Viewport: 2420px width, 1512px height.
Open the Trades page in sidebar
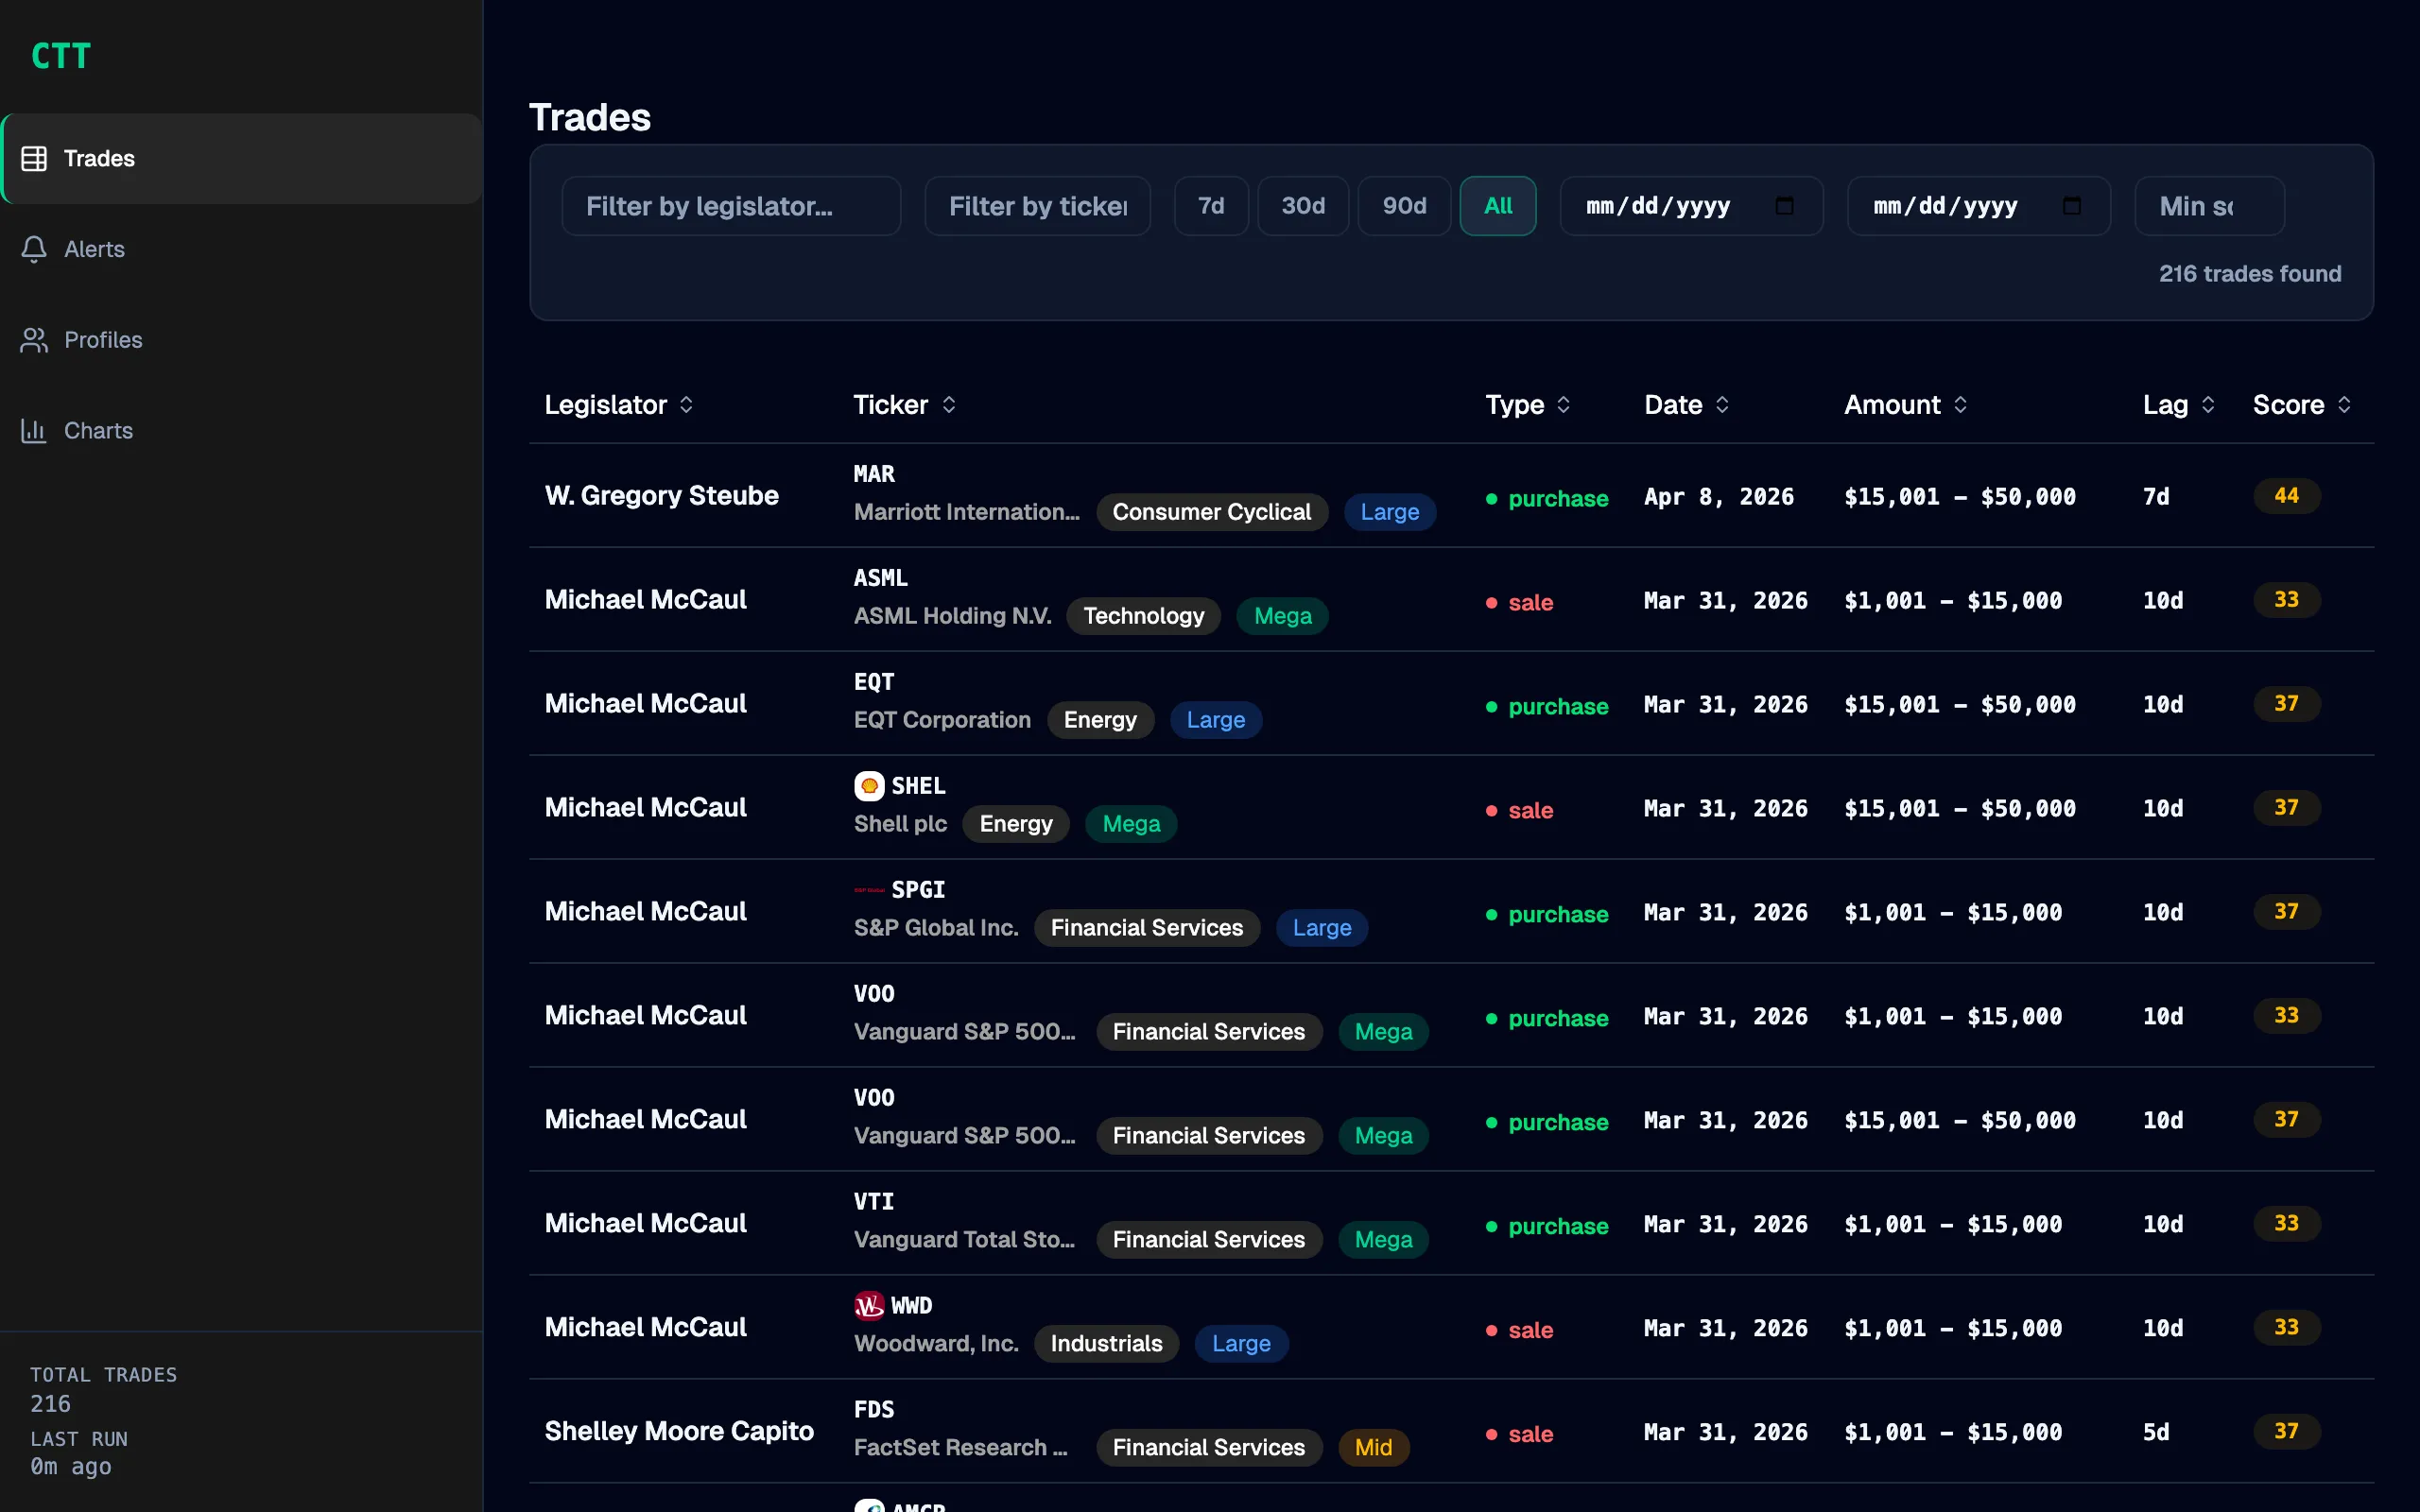pyautogui.click(x=241, y=158)
